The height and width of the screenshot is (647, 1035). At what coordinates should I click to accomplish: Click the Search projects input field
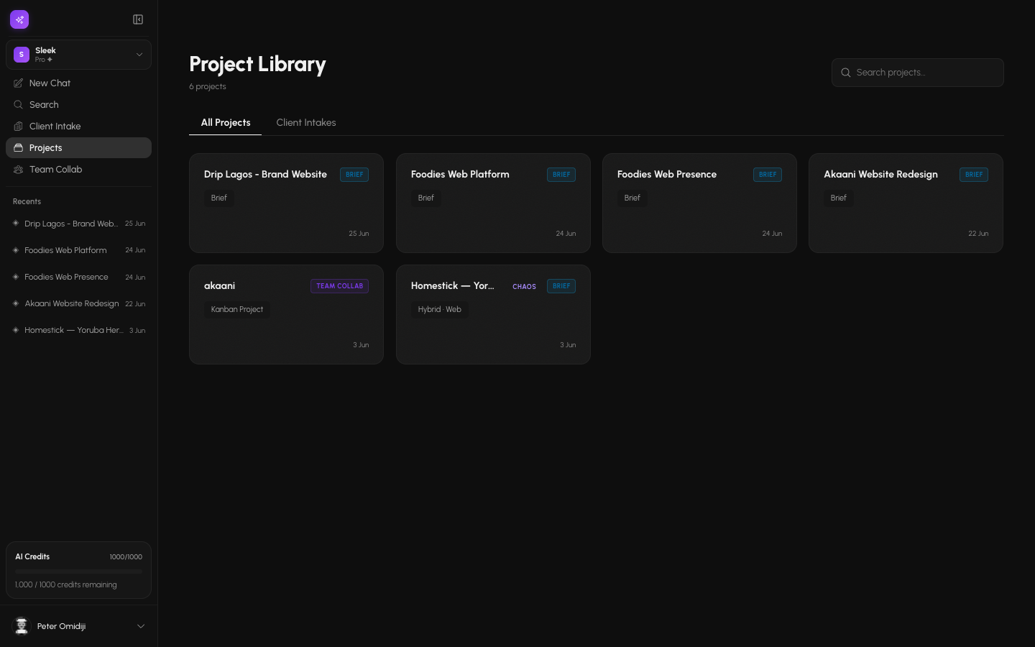click(x=918, y=73)
